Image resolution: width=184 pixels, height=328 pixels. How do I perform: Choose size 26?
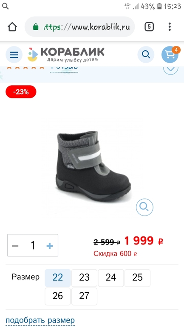(x=58, y=296)
